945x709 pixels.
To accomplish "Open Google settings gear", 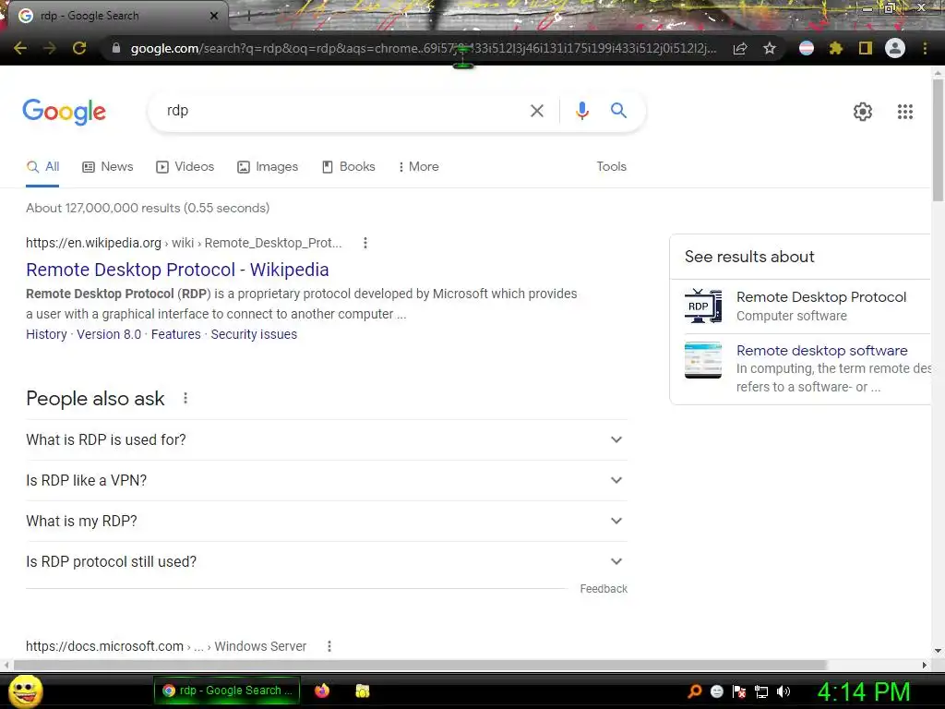I will click(863, 112).
